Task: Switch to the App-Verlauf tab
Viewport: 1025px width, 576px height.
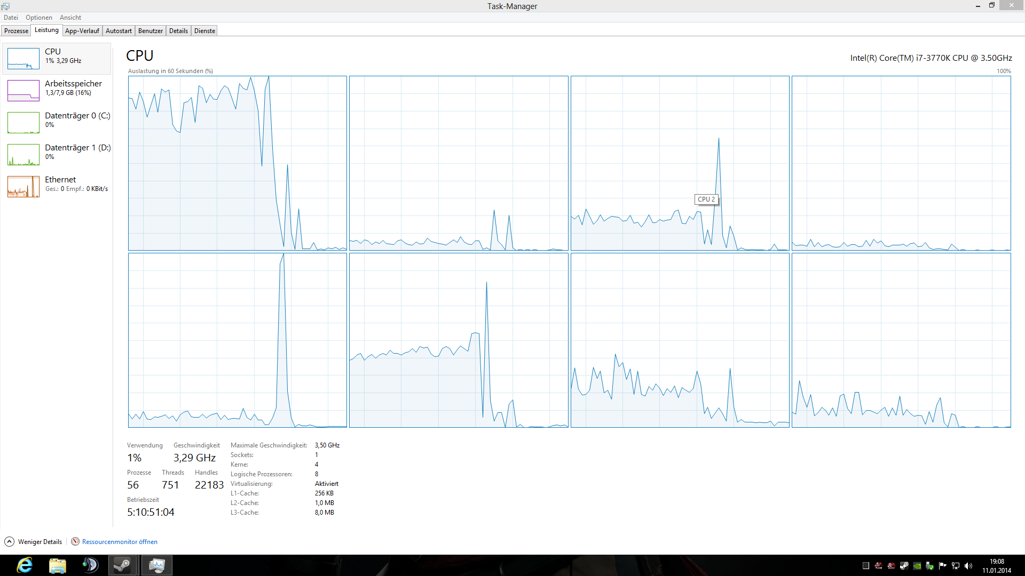Action: (x=82, y=31)
